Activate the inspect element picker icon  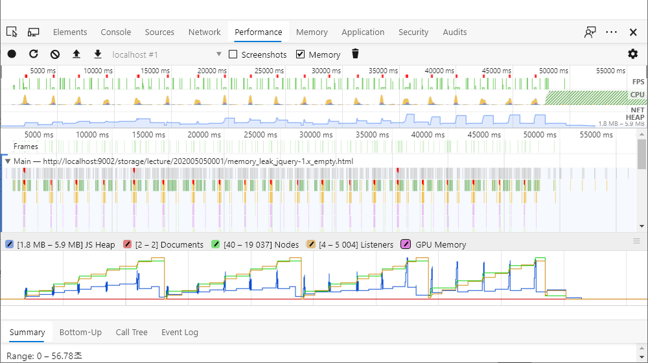tap(12, 32)
